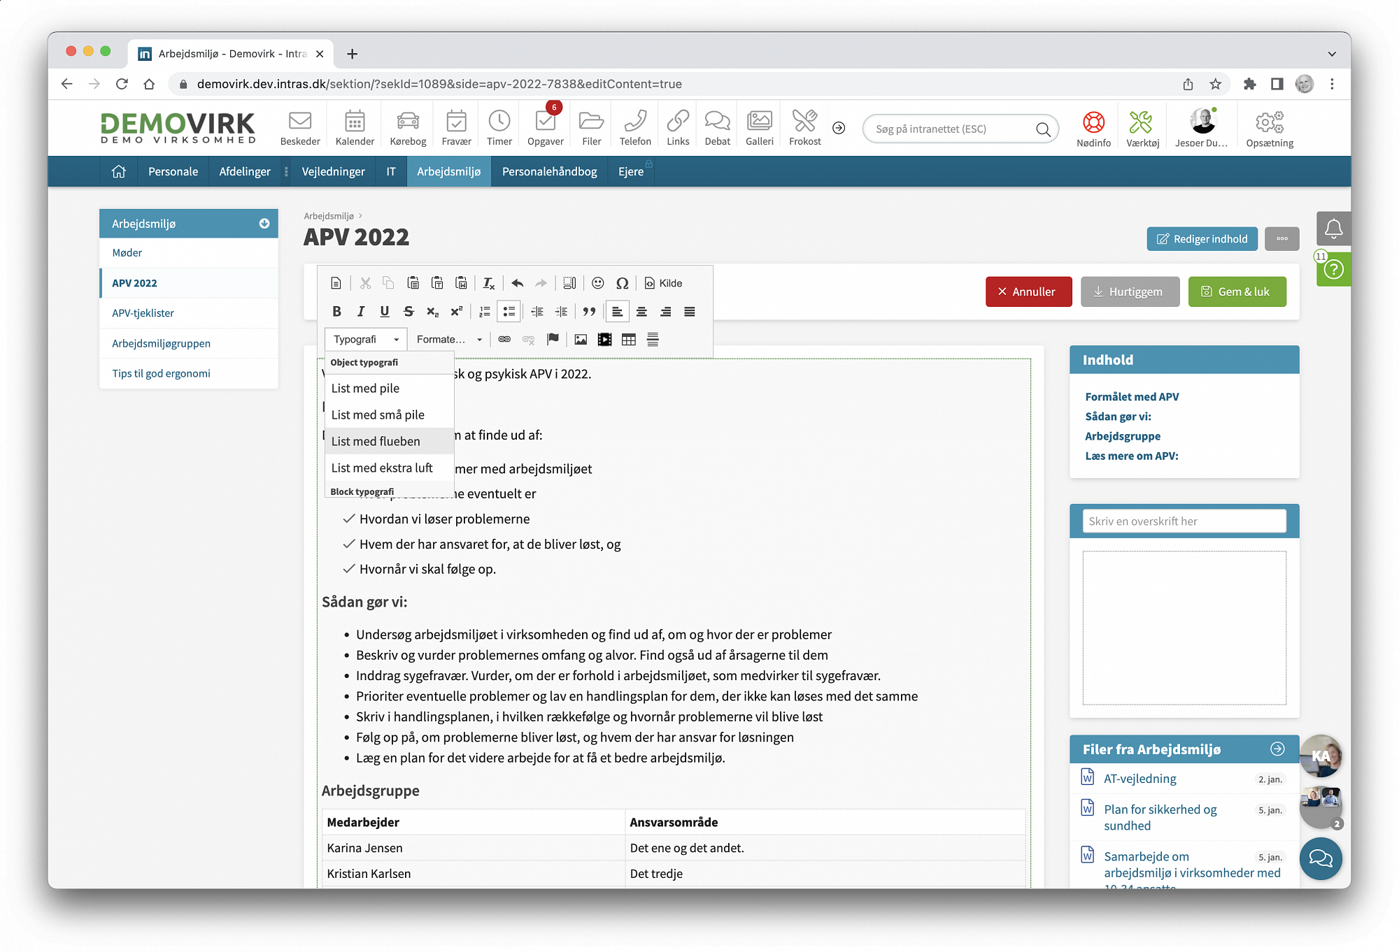The height and width of the screenshot is (952, 1399).
Task: Click the remove formatting icon
Action: (x=488, y=283)
